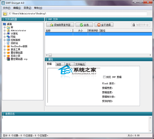This screenshot has width=154, height=139.
Task: Minimize the SWF Encrypt window
Action: 135,2
